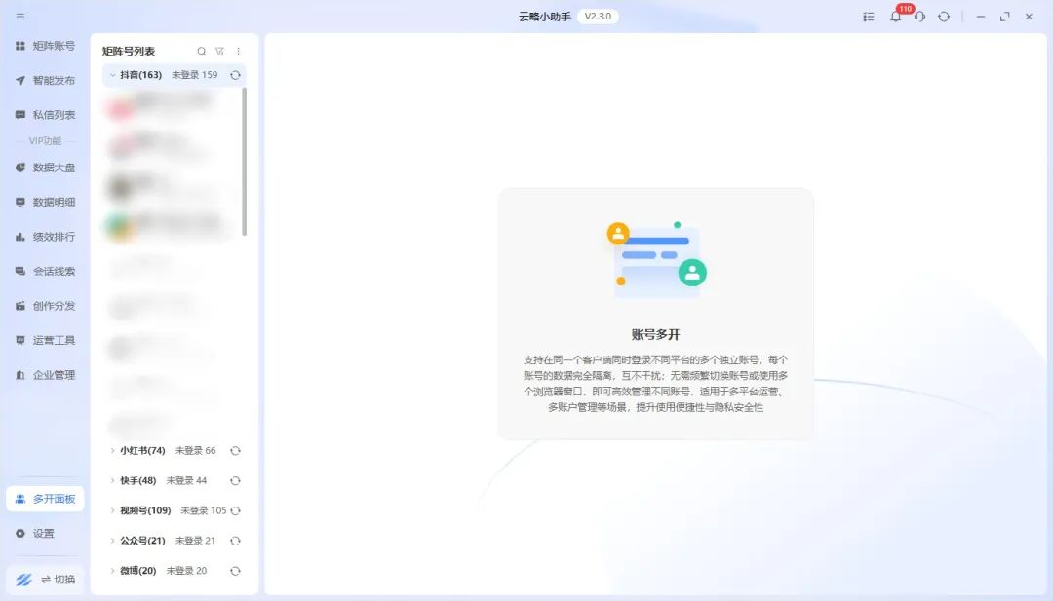The image size is (1053, 601).
Task: Go to 绩效排行 in the sidebar
Action: [x=45, y=237]
